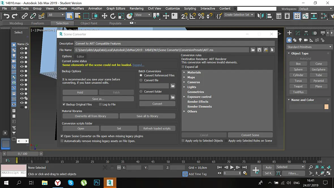Open Rendering menu

(136, 8)
